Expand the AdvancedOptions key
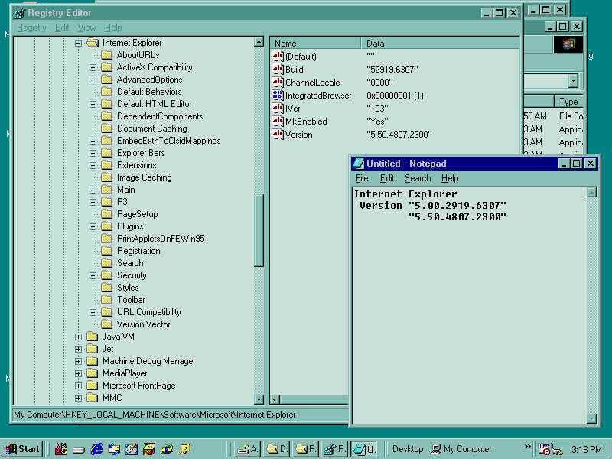 [93, 80]
